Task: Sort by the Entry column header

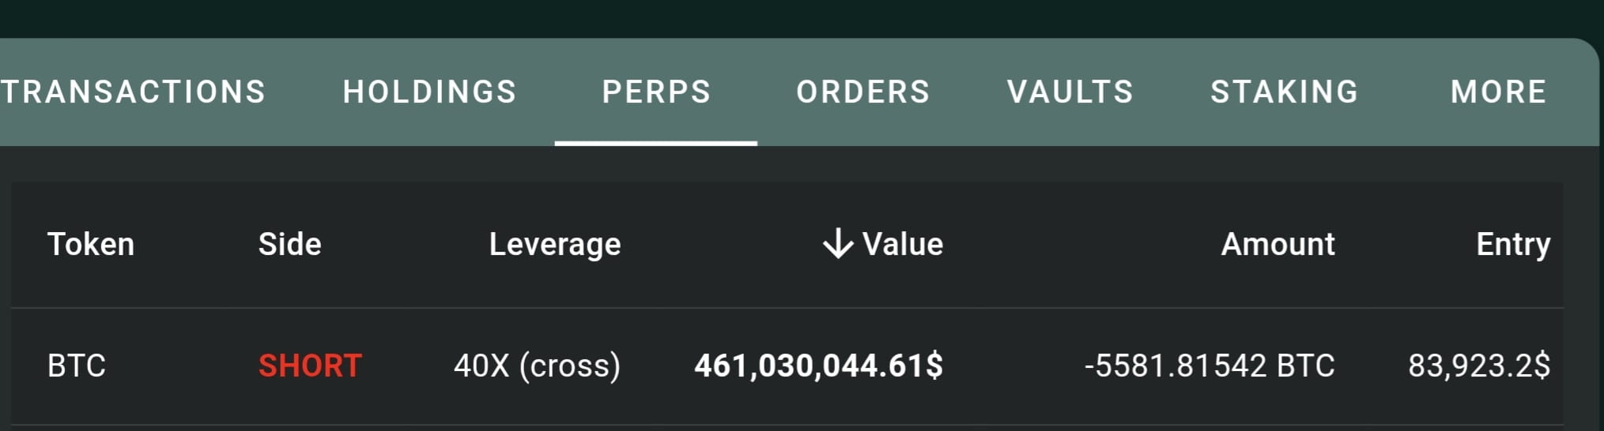Action: tap(1513, 245)
